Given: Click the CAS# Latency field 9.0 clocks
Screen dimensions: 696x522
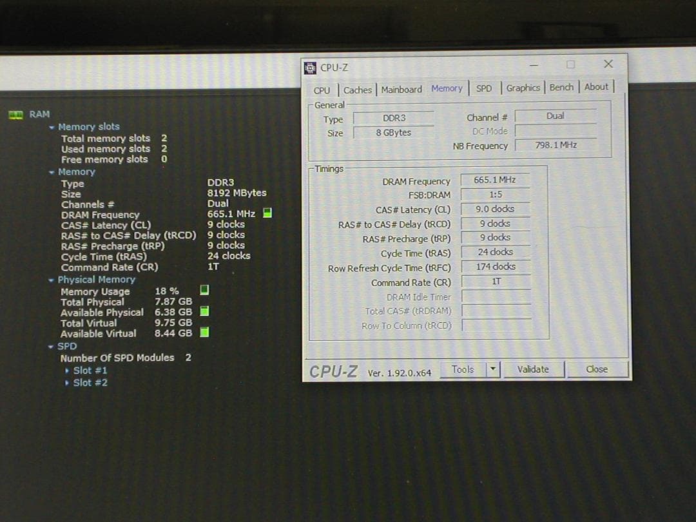Looking at the screenshot, I should 496,209.
